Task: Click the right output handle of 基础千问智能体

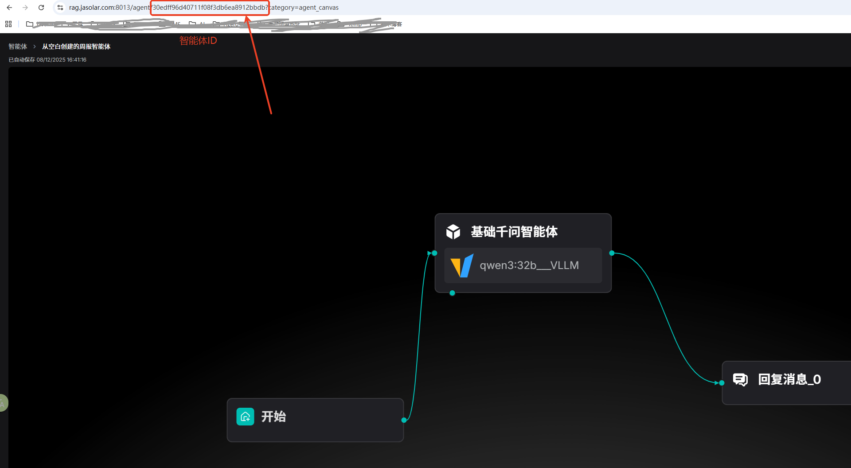Action: click(x=612, y=253)
